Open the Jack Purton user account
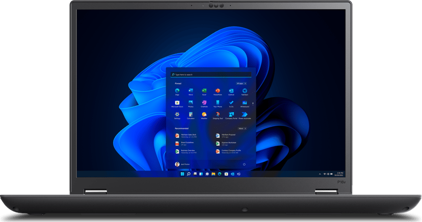The image size is (422, 222). click(182, 164)
